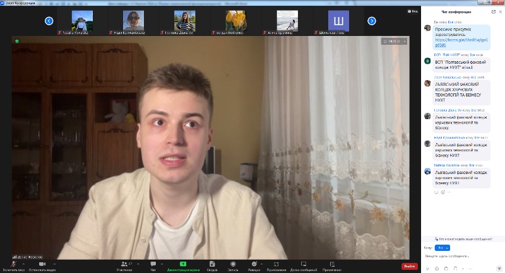Screen dimensions: 505x273
Task: Open the emoji picker in chat
Action: click(x=437, y=268)
